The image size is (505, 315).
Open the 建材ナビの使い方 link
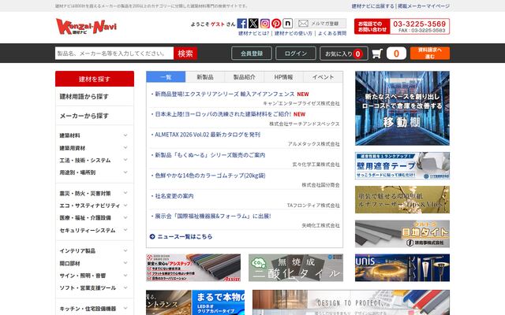point(293,33)
